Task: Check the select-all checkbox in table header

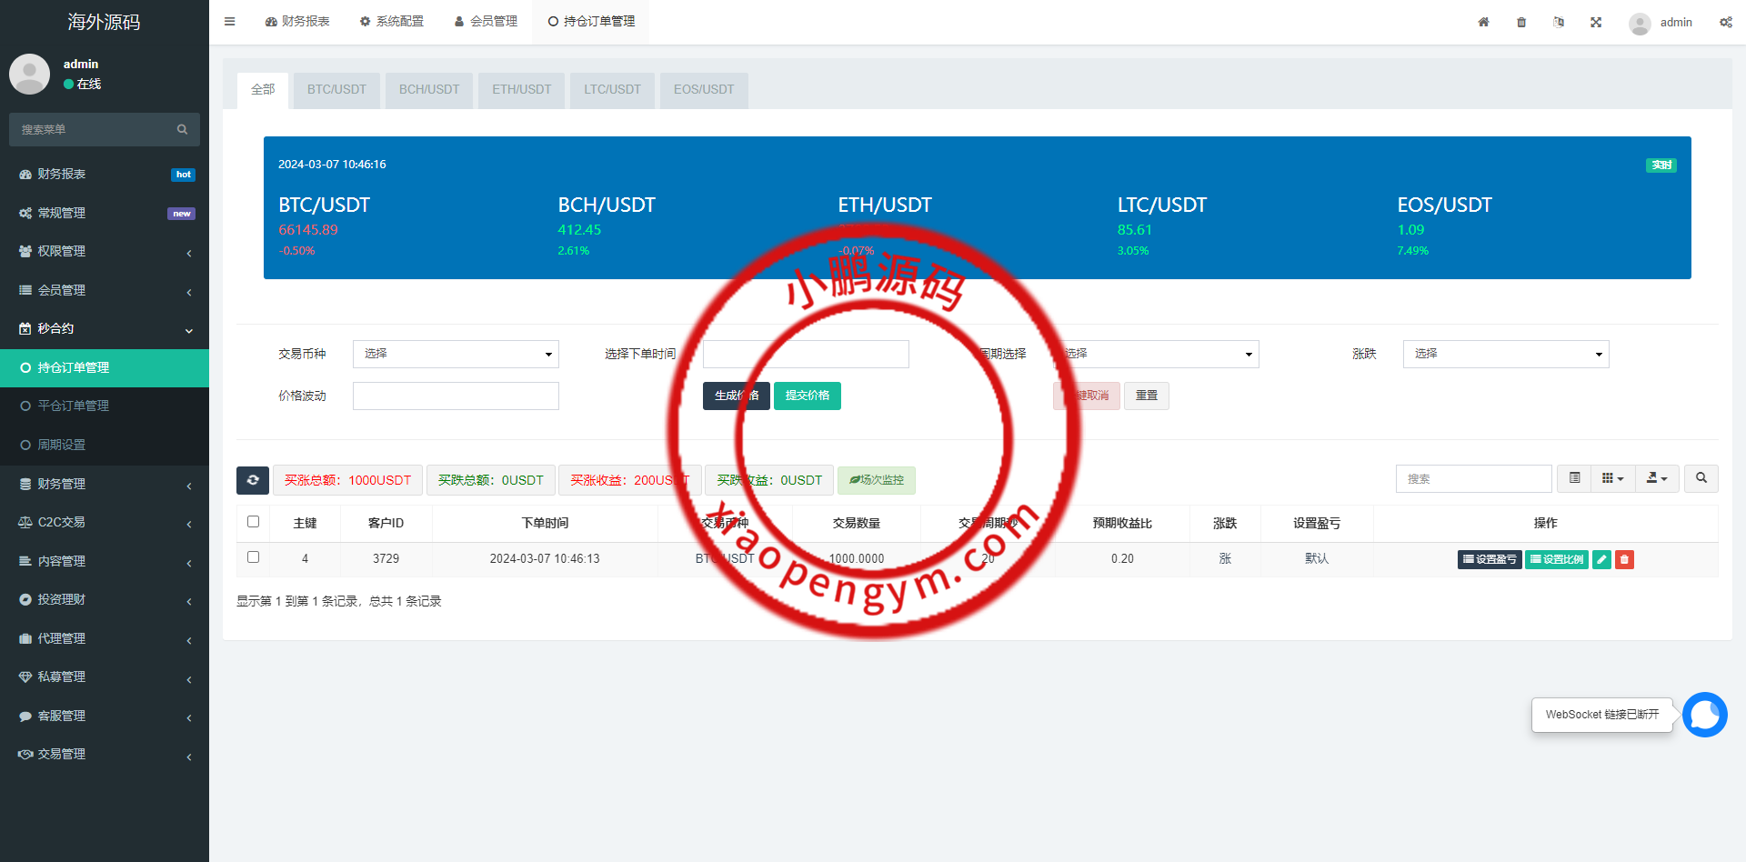Action: 254,522
